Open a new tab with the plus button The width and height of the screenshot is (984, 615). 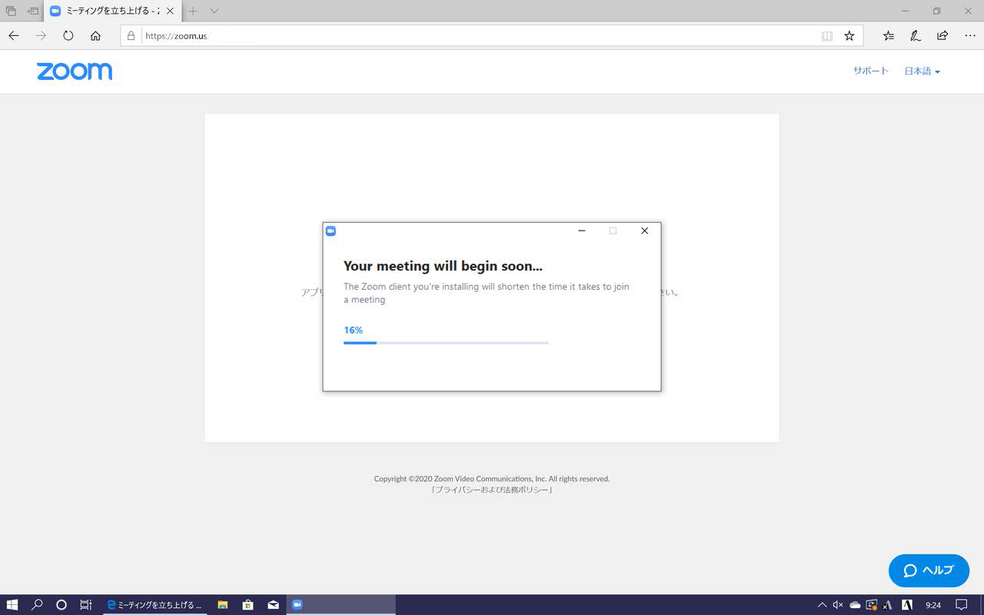(x=193, y=11)
